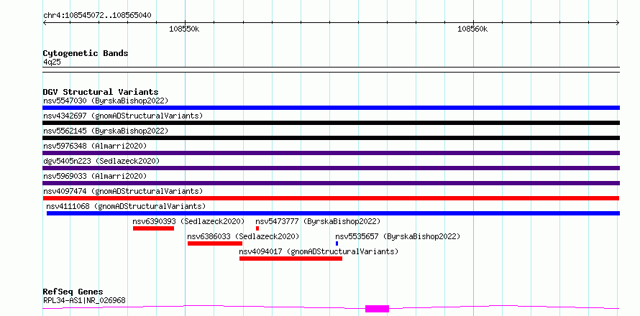Screen dimensions: 640x316
Task: Click the red nsv6390393 variant bar
Action: (x=153, y=228)
